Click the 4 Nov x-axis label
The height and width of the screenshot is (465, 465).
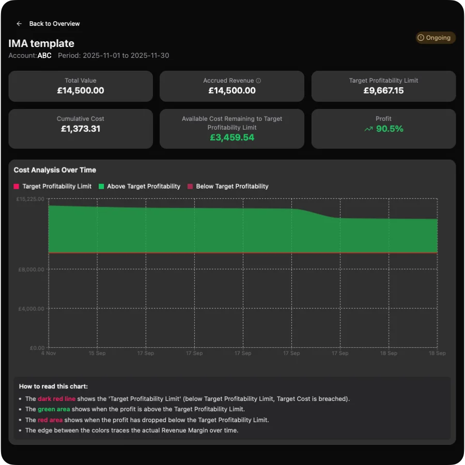[x=49, y=353]
